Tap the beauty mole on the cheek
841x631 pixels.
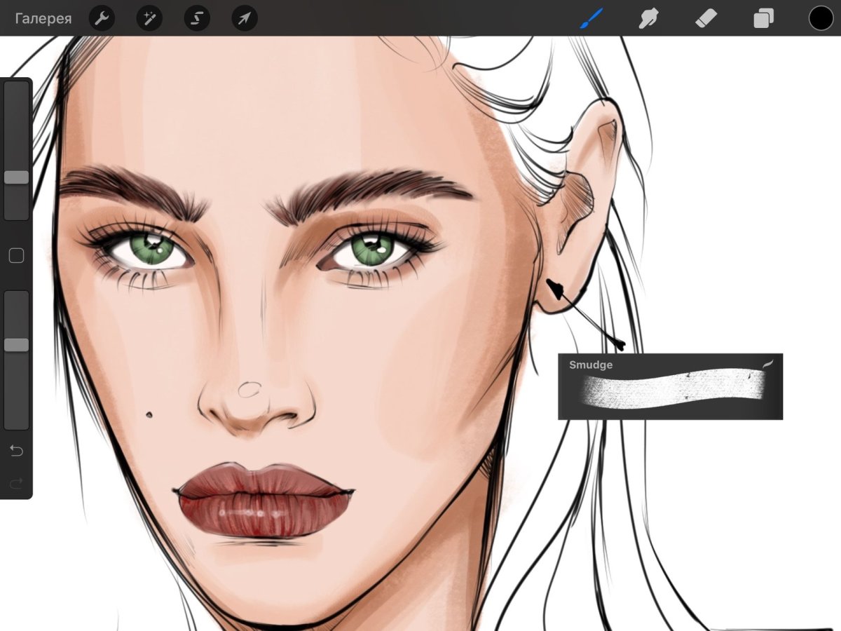pos(149,414)
